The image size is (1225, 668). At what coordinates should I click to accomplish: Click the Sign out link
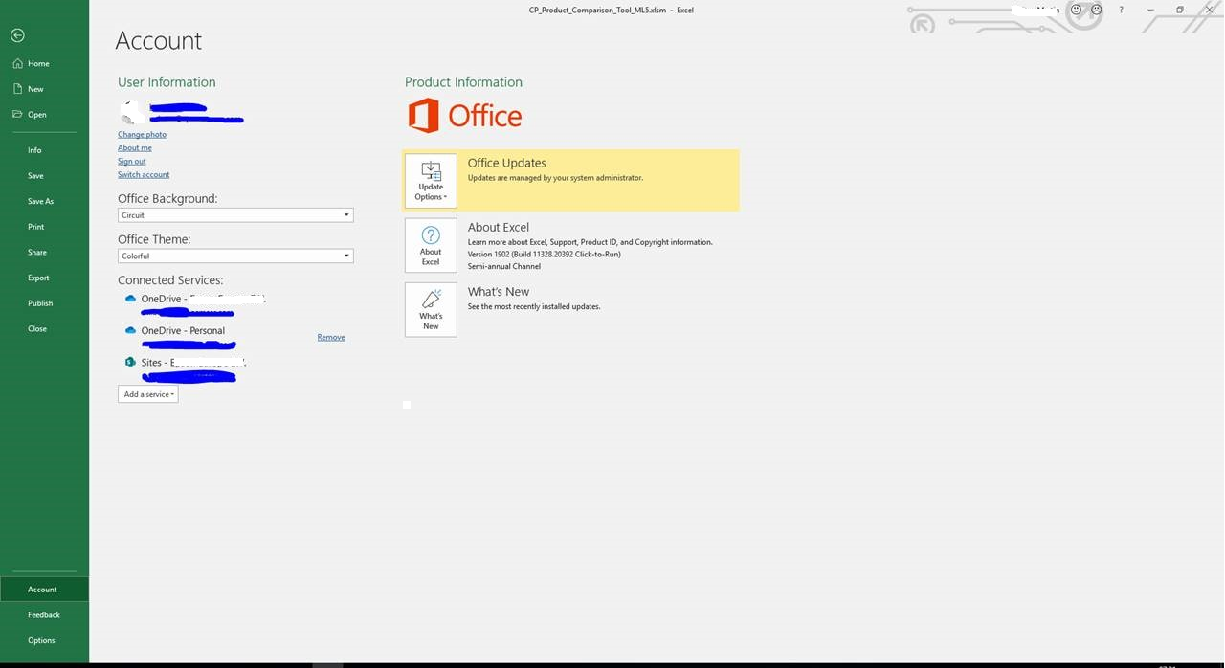132,162
